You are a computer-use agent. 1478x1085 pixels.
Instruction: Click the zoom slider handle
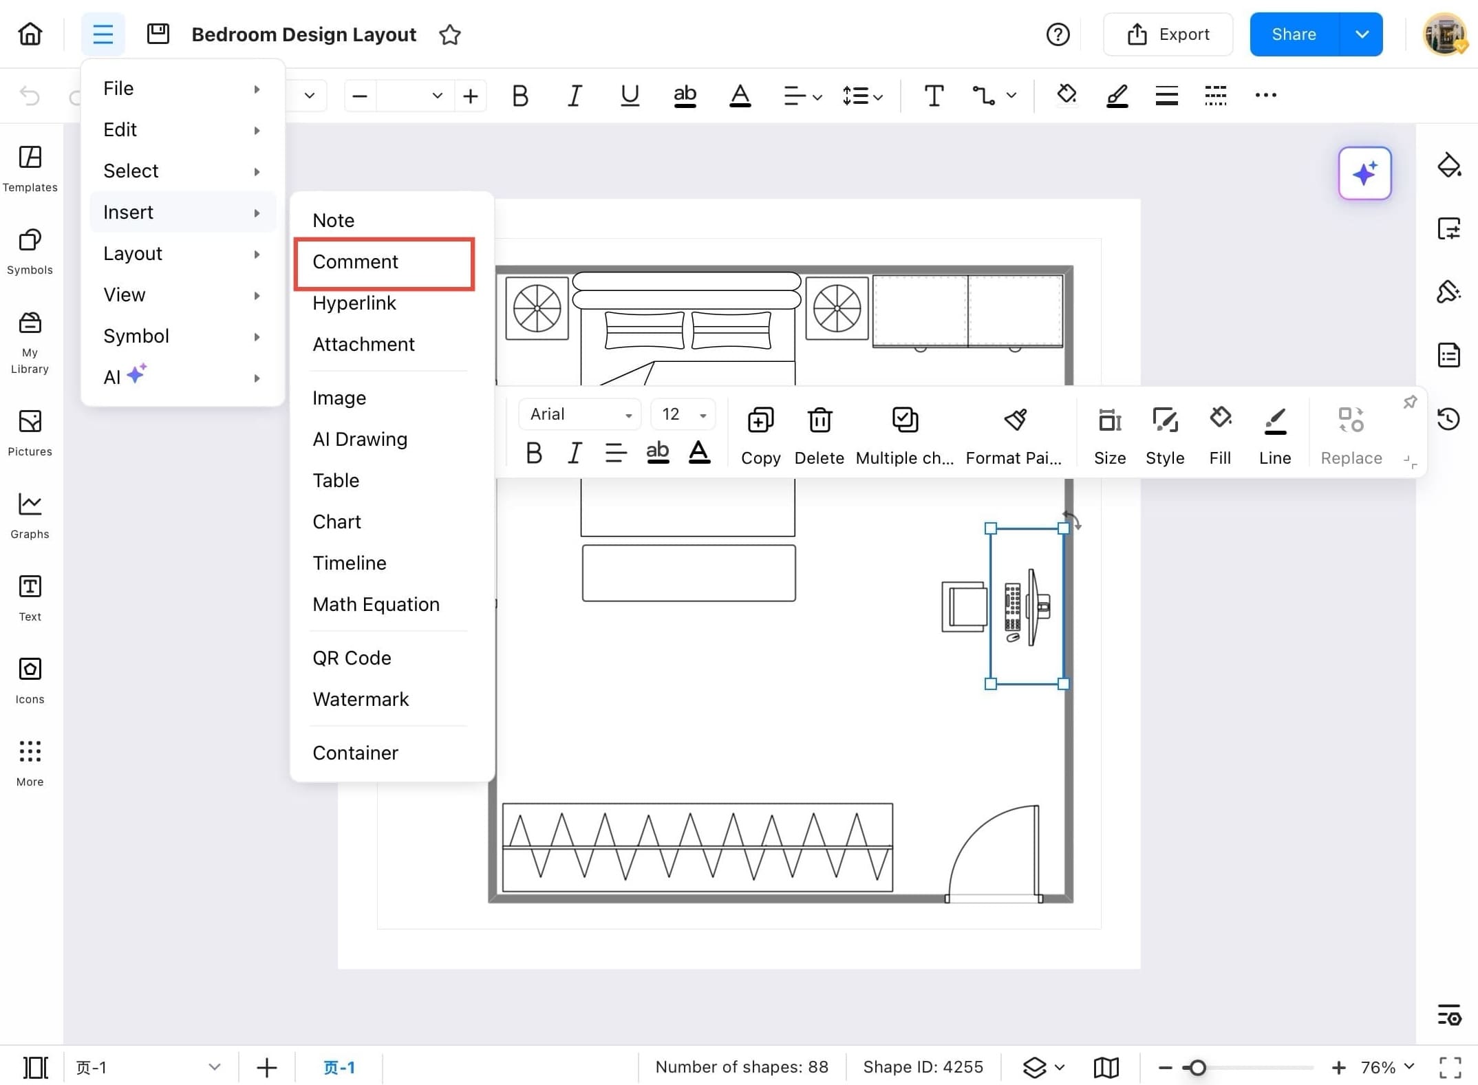pos(1197,1067)
